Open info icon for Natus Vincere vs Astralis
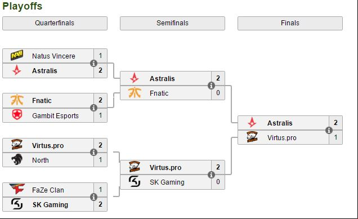Viewport: 358px width, 219px height. click(x=93, y=63)
